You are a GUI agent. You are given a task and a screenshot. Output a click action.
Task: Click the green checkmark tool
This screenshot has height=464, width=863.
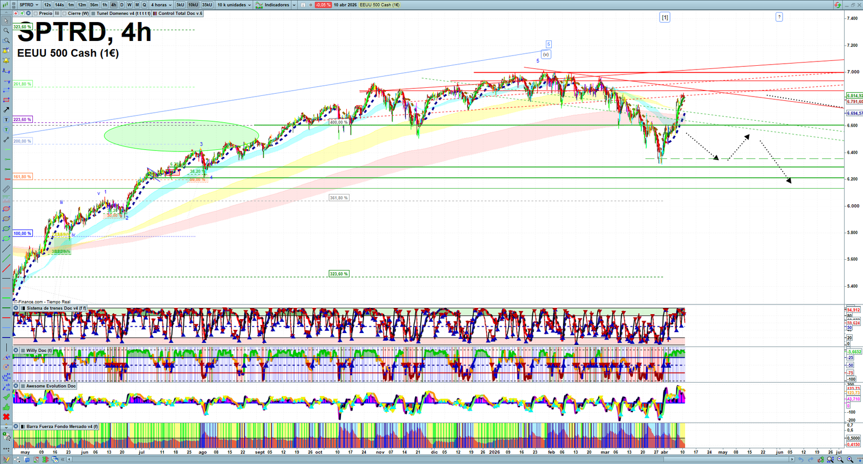(x=6, y=397)
